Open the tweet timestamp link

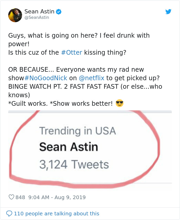point(57,197)
